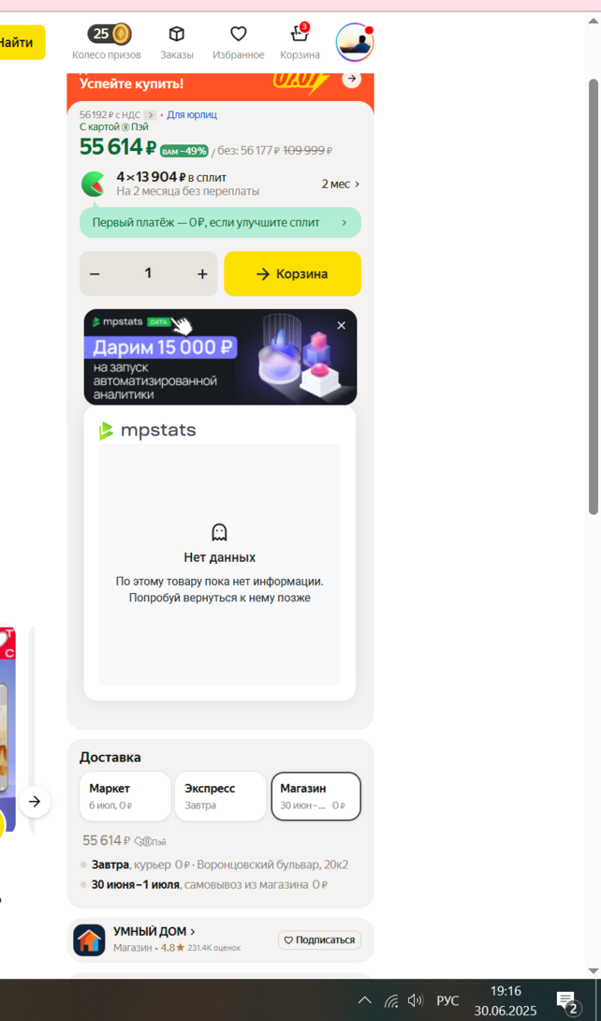The height and width of the screenshot is (1021, 601).
Task: Follow the Для юрлиц link
Action: [192, 115]
